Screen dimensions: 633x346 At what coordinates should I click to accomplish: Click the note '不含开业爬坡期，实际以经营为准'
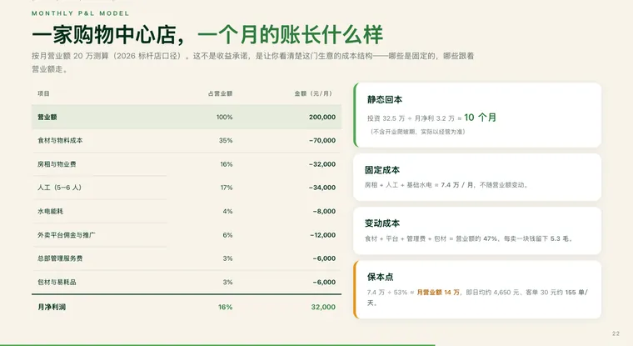418,132
